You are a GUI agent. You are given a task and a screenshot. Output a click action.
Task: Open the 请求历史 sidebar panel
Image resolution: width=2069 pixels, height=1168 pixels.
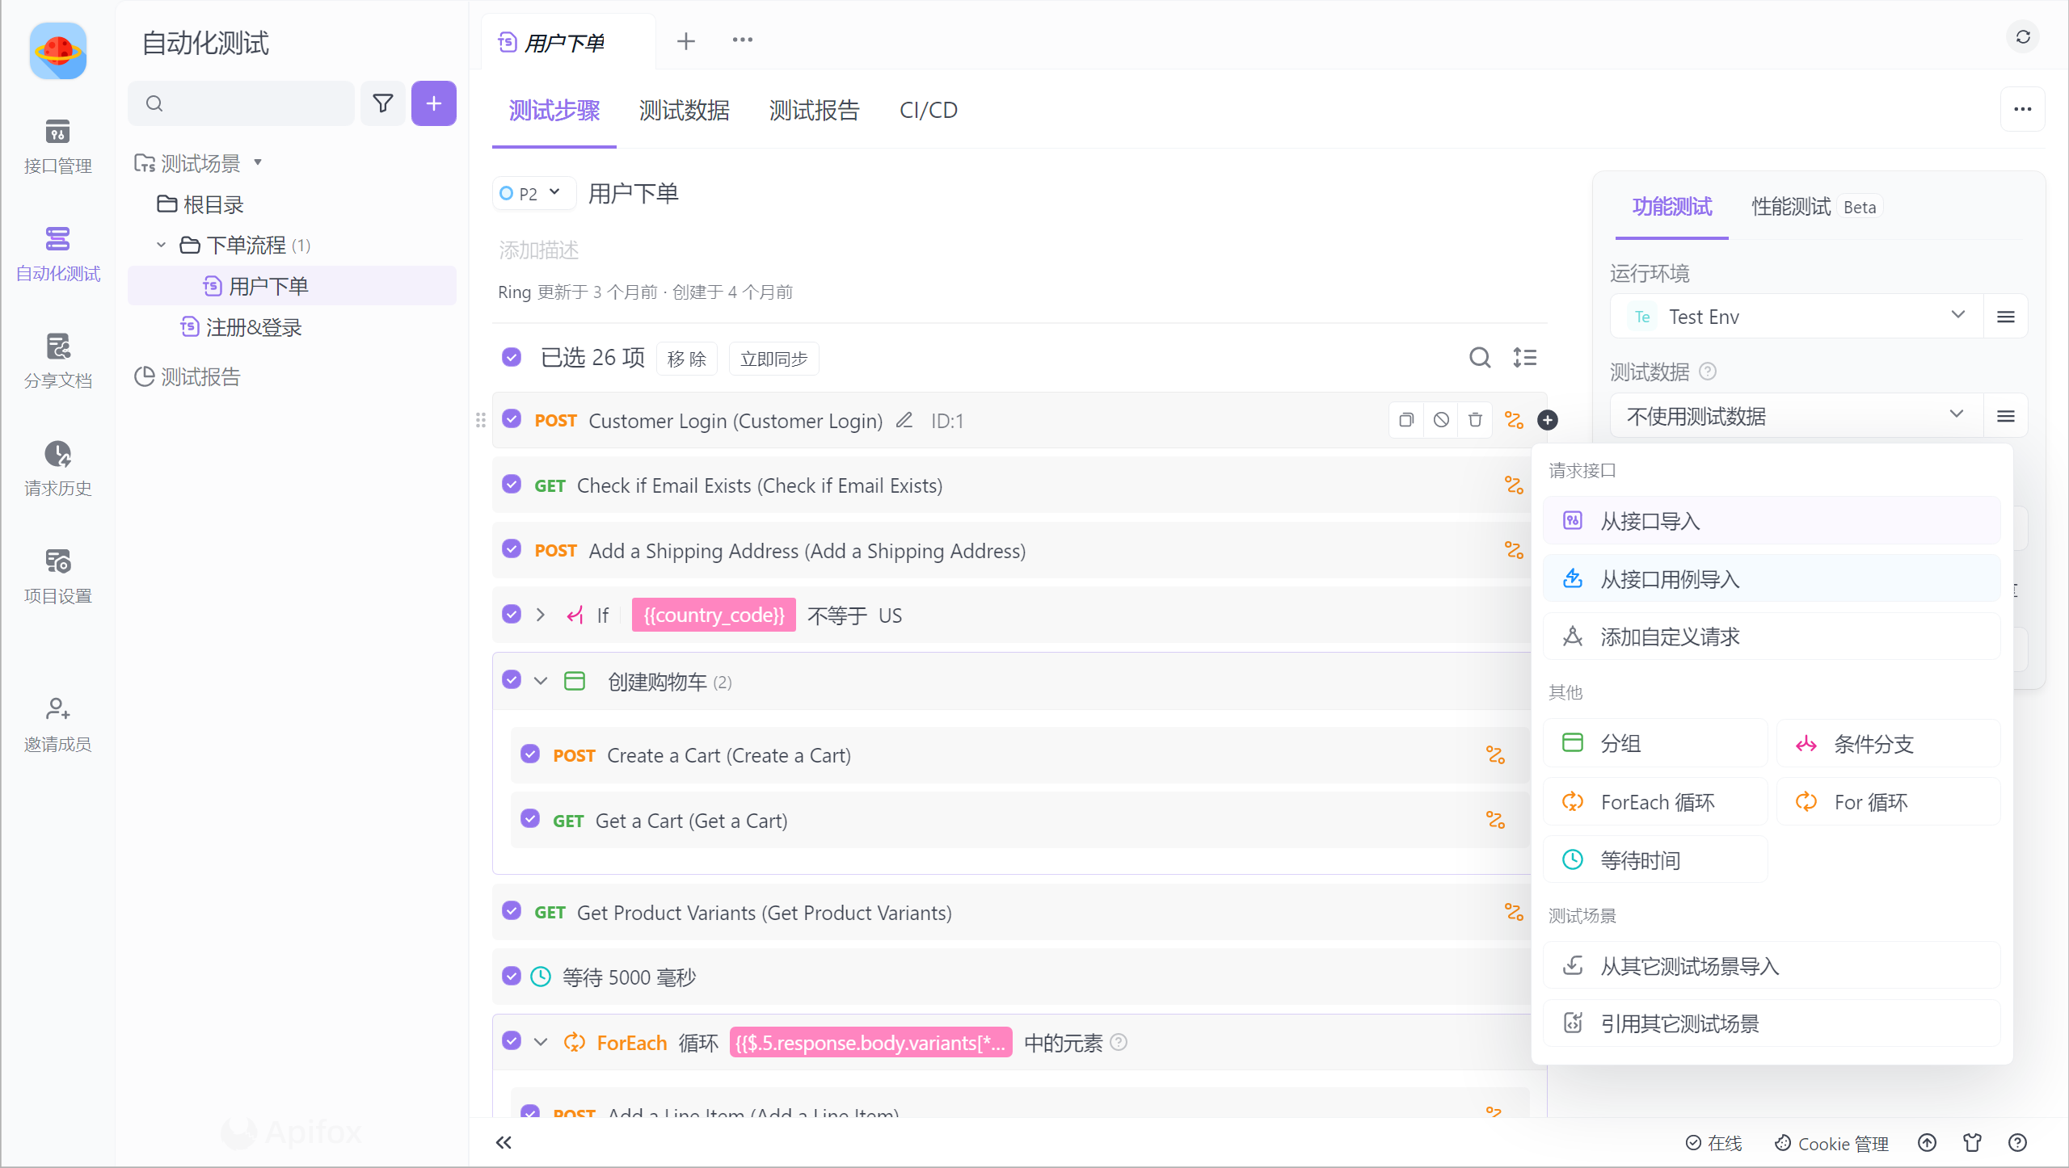[x=57, y=467]
